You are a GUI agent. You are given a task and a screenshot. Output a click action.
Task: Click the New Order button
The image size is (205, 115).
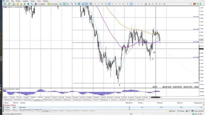[x=53, y=4]
